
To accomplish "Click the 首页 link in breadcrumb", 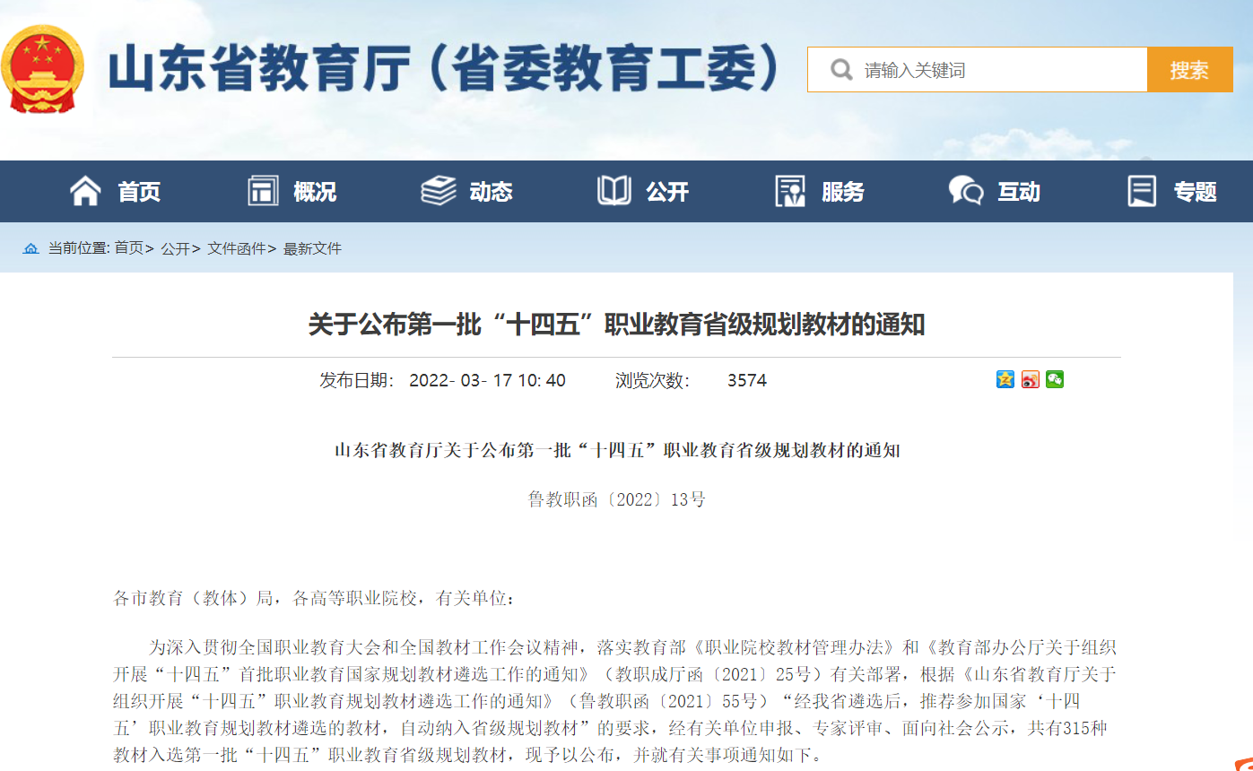I will [128, 248].
